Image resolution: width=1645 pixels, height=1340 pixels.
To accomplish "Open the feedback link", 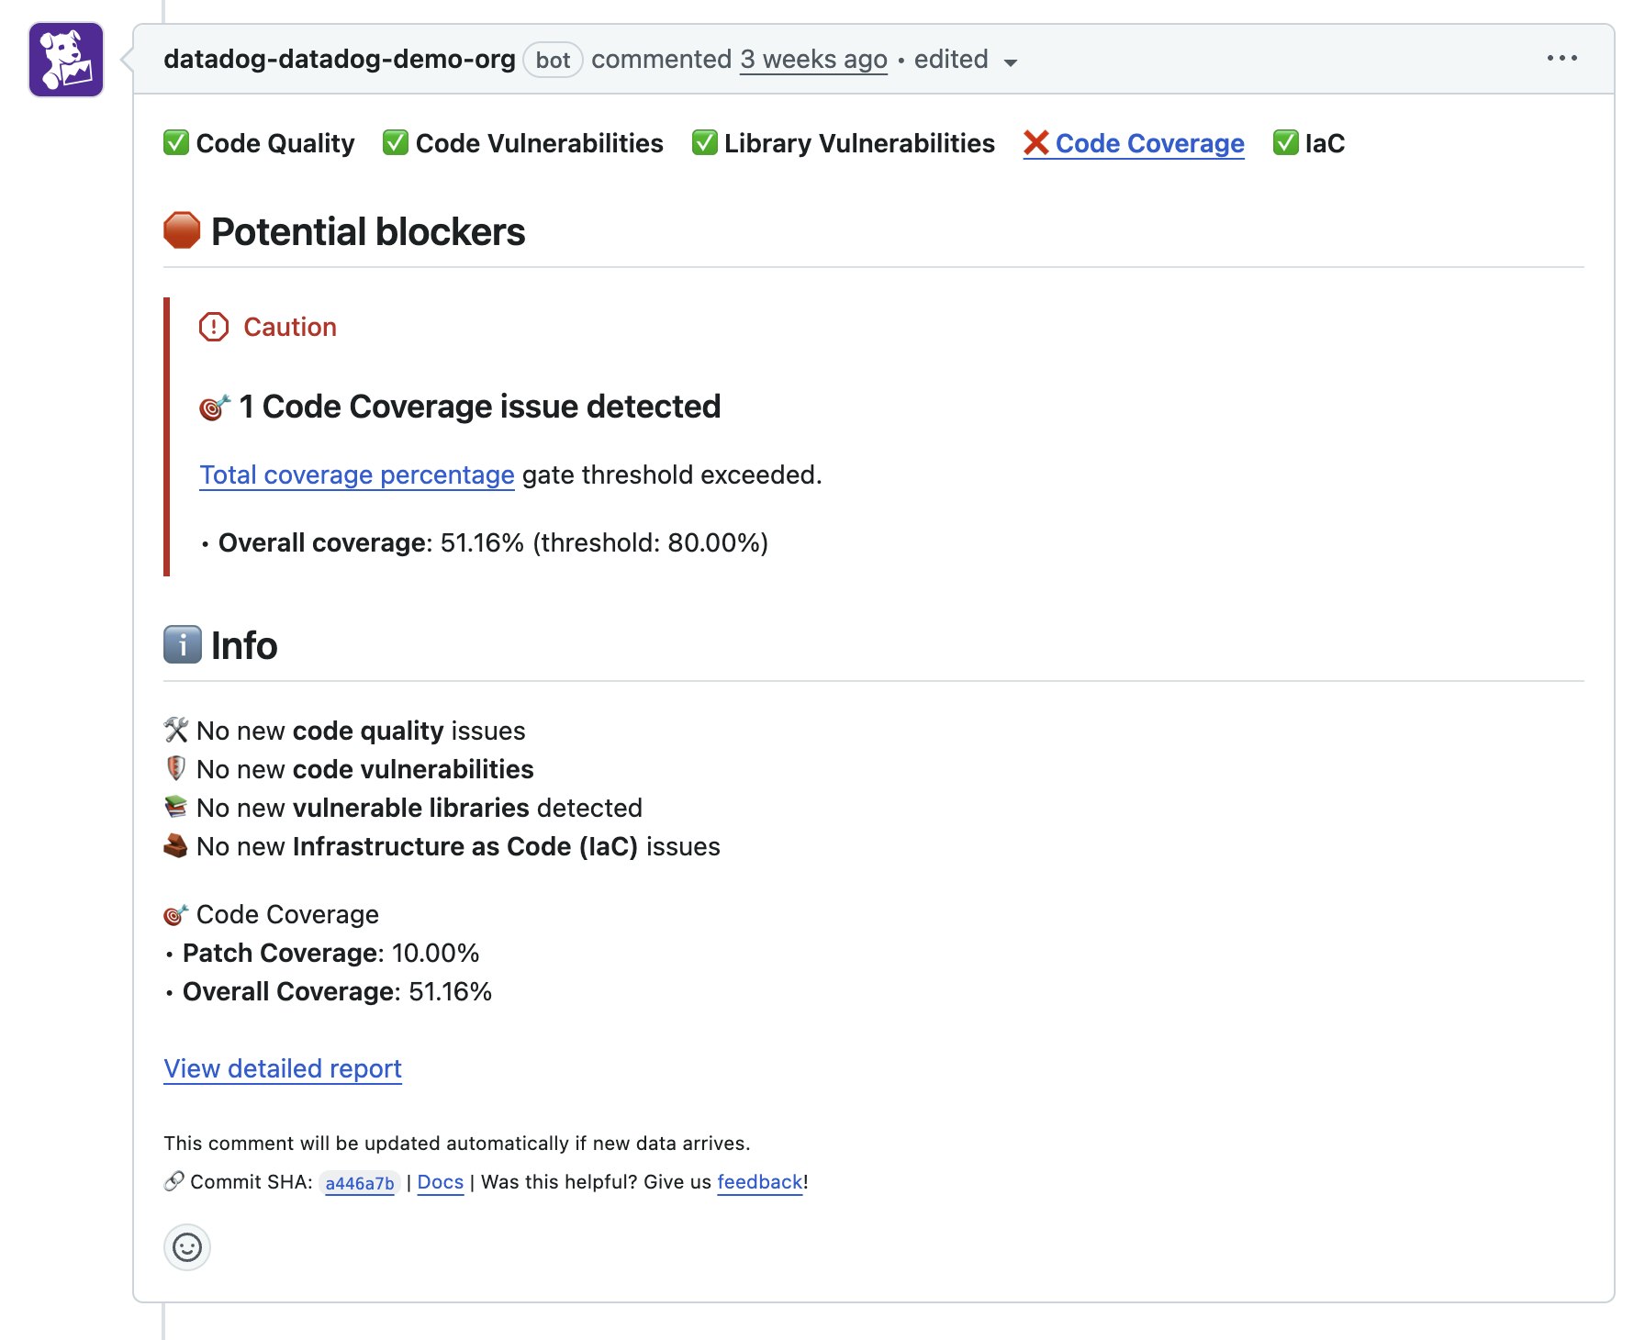I will pyautogui.click(x=758, y=1181).
